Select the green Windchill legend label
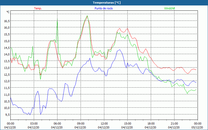The width and height of the screenshot is (208, 130). 170,8
